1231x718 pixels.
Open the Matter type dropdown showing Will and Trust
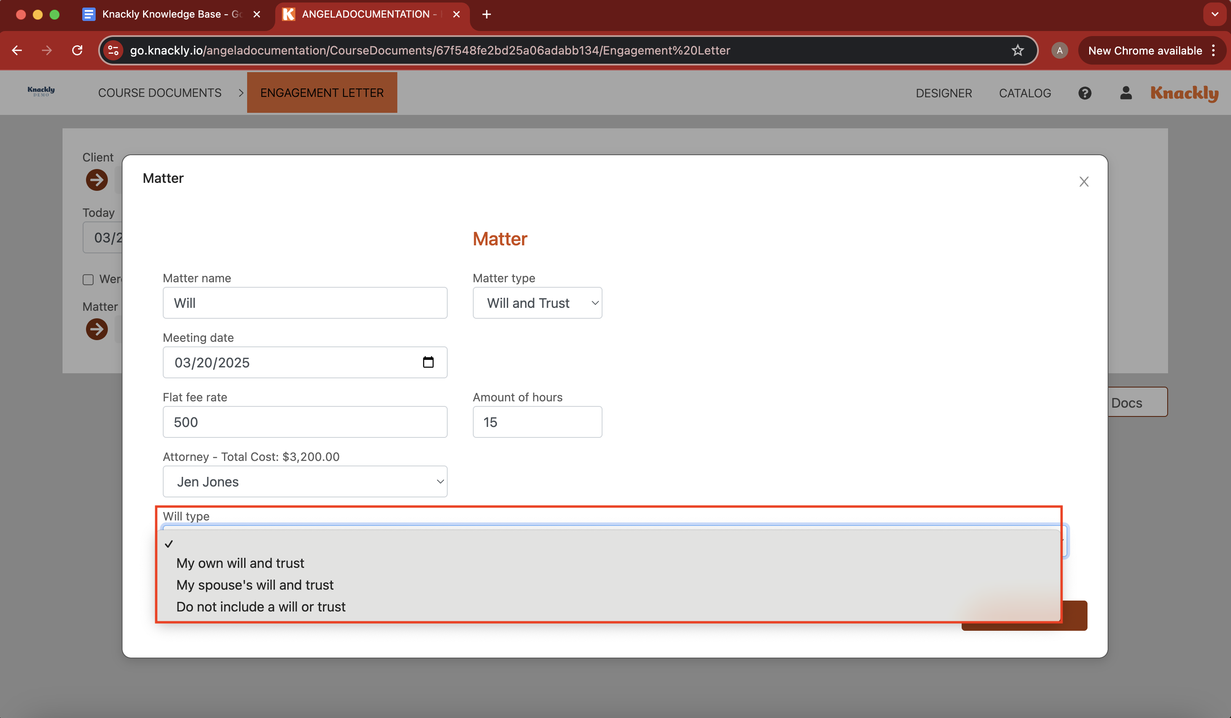(537, 303)
